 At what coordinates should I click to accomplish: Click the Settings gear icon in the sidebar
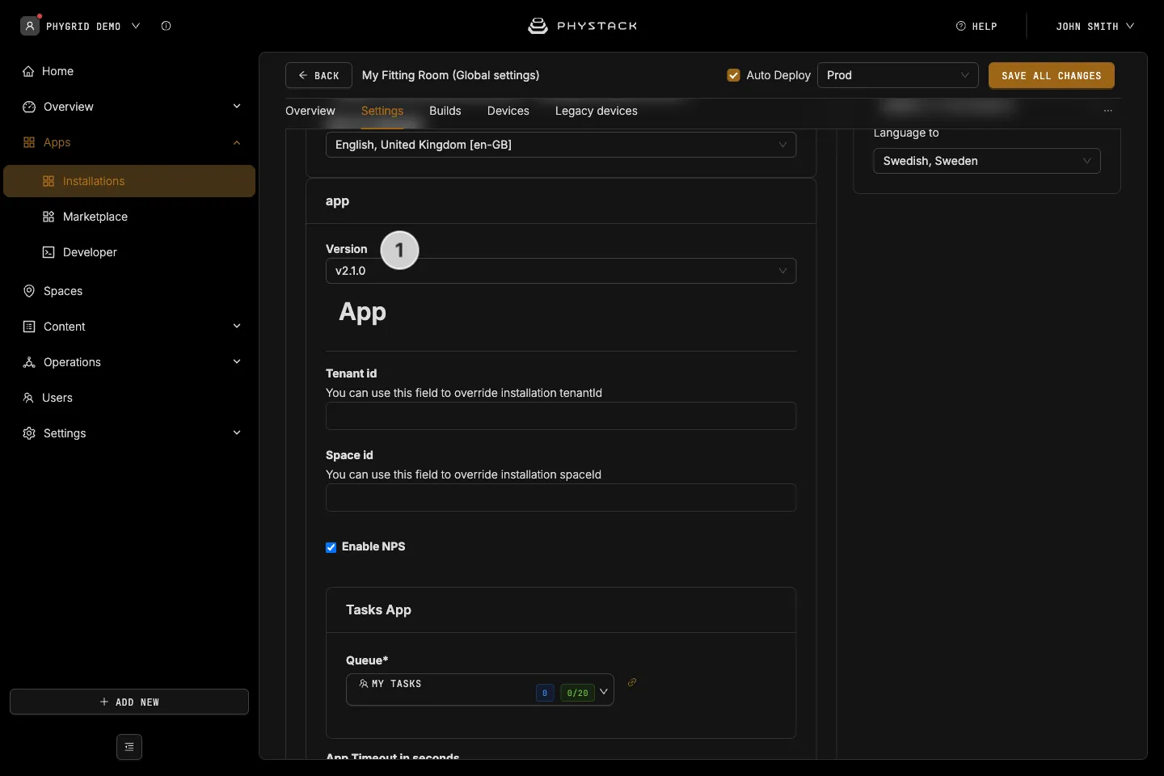point(29,433)
